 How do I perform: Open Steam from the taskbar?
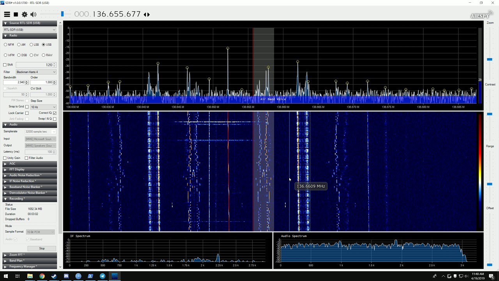[54, 276]
